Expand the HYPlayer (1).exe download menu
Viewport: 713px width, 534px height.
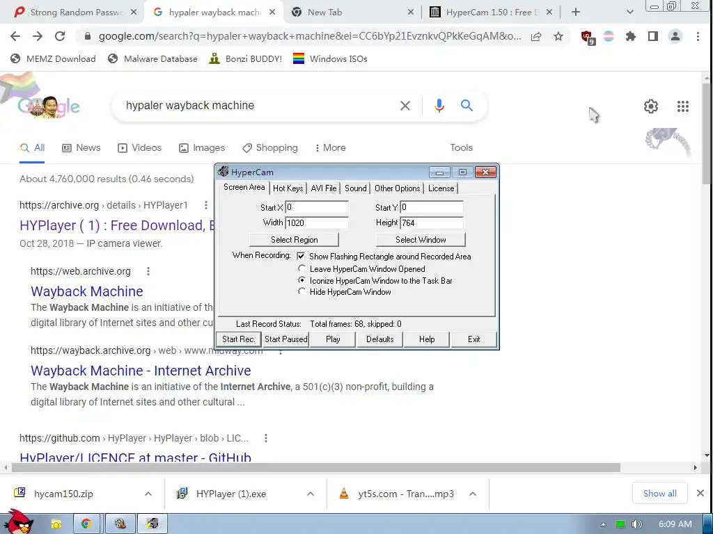tap(310, 494)
